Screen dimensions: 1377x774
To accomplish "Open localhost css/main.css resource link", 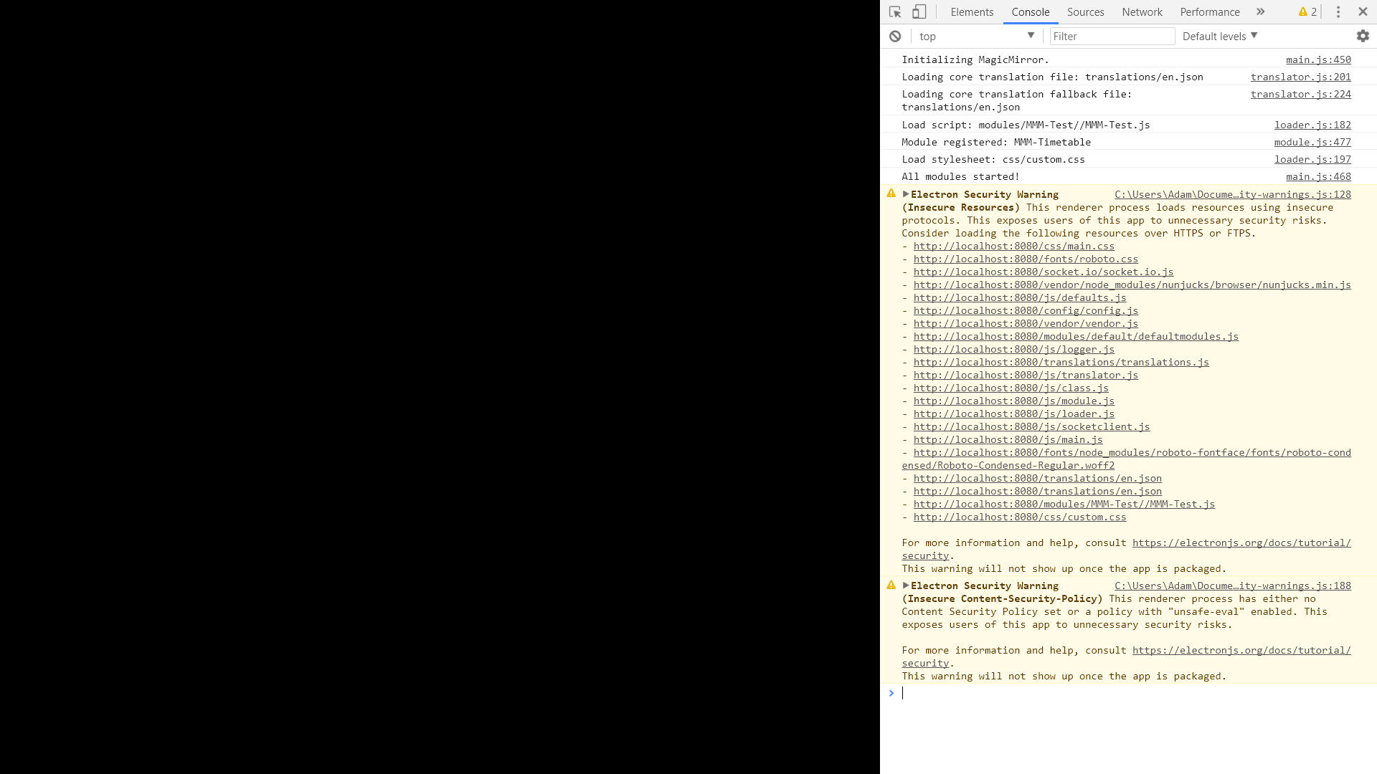I will click(x=1013, y=247).
